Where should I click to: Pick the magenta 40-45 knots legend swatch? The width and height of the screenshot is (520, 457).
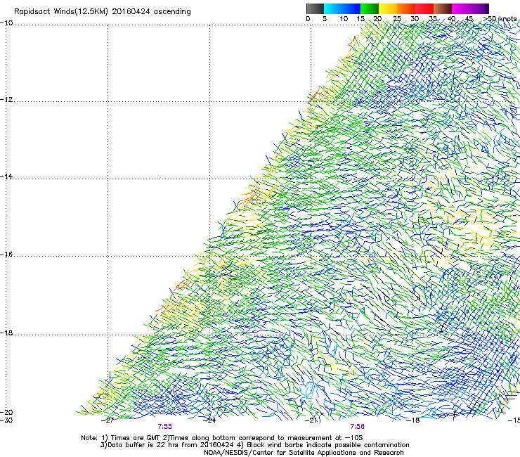(x=461, y=8)
